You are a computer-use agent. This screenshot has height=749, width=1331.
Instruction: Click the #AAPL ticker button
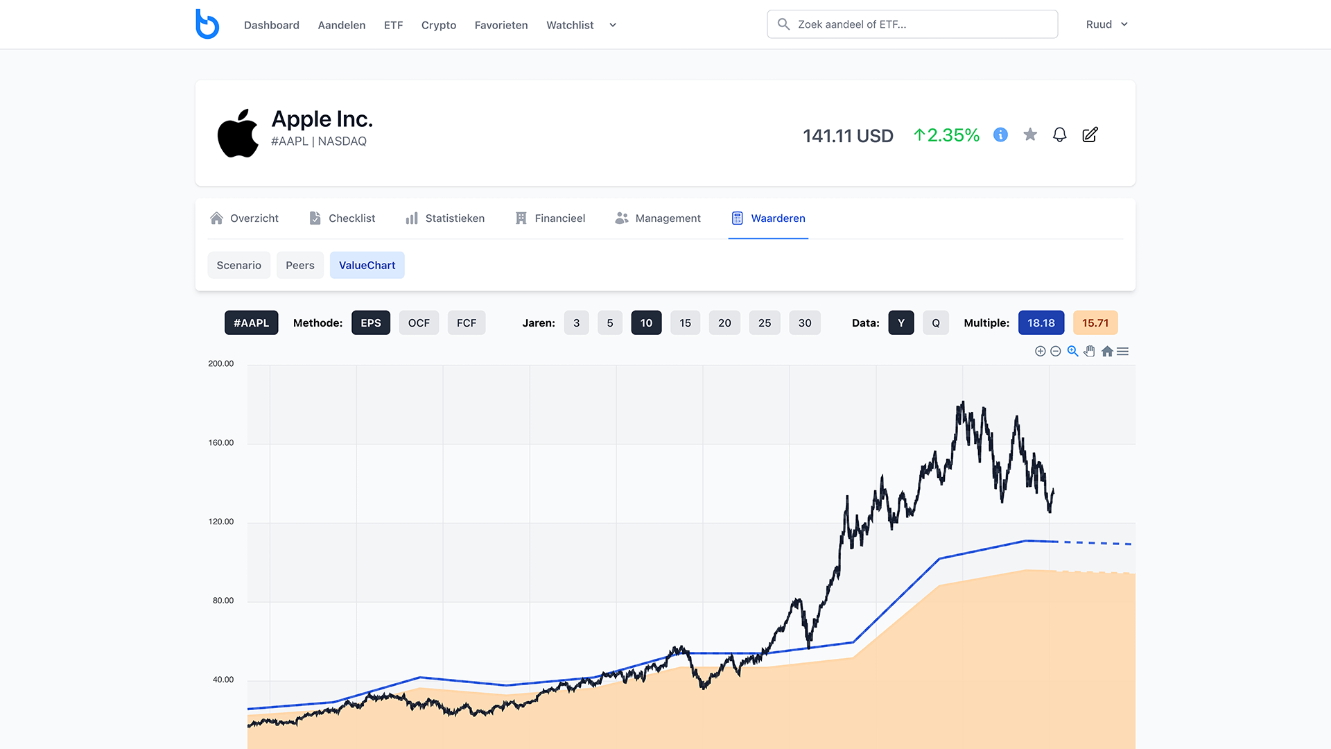pos(252,322)
